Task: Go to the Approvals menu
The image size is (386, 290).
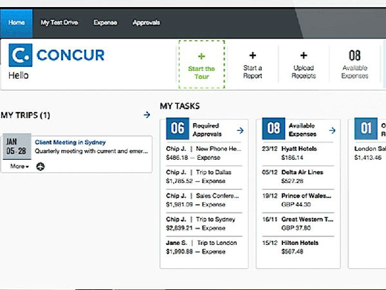Action: [146, 23]
